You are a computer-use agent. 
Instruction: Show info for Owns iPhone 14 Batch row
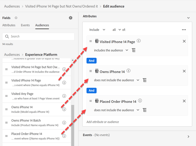click(64, 123)
